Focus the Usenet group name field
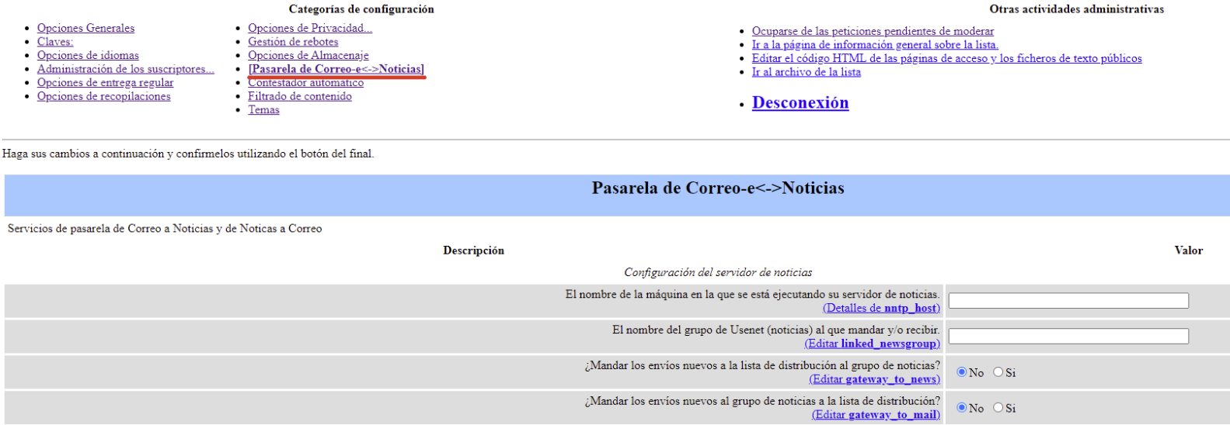The image size is (1230, 425). pos(1068,337)
